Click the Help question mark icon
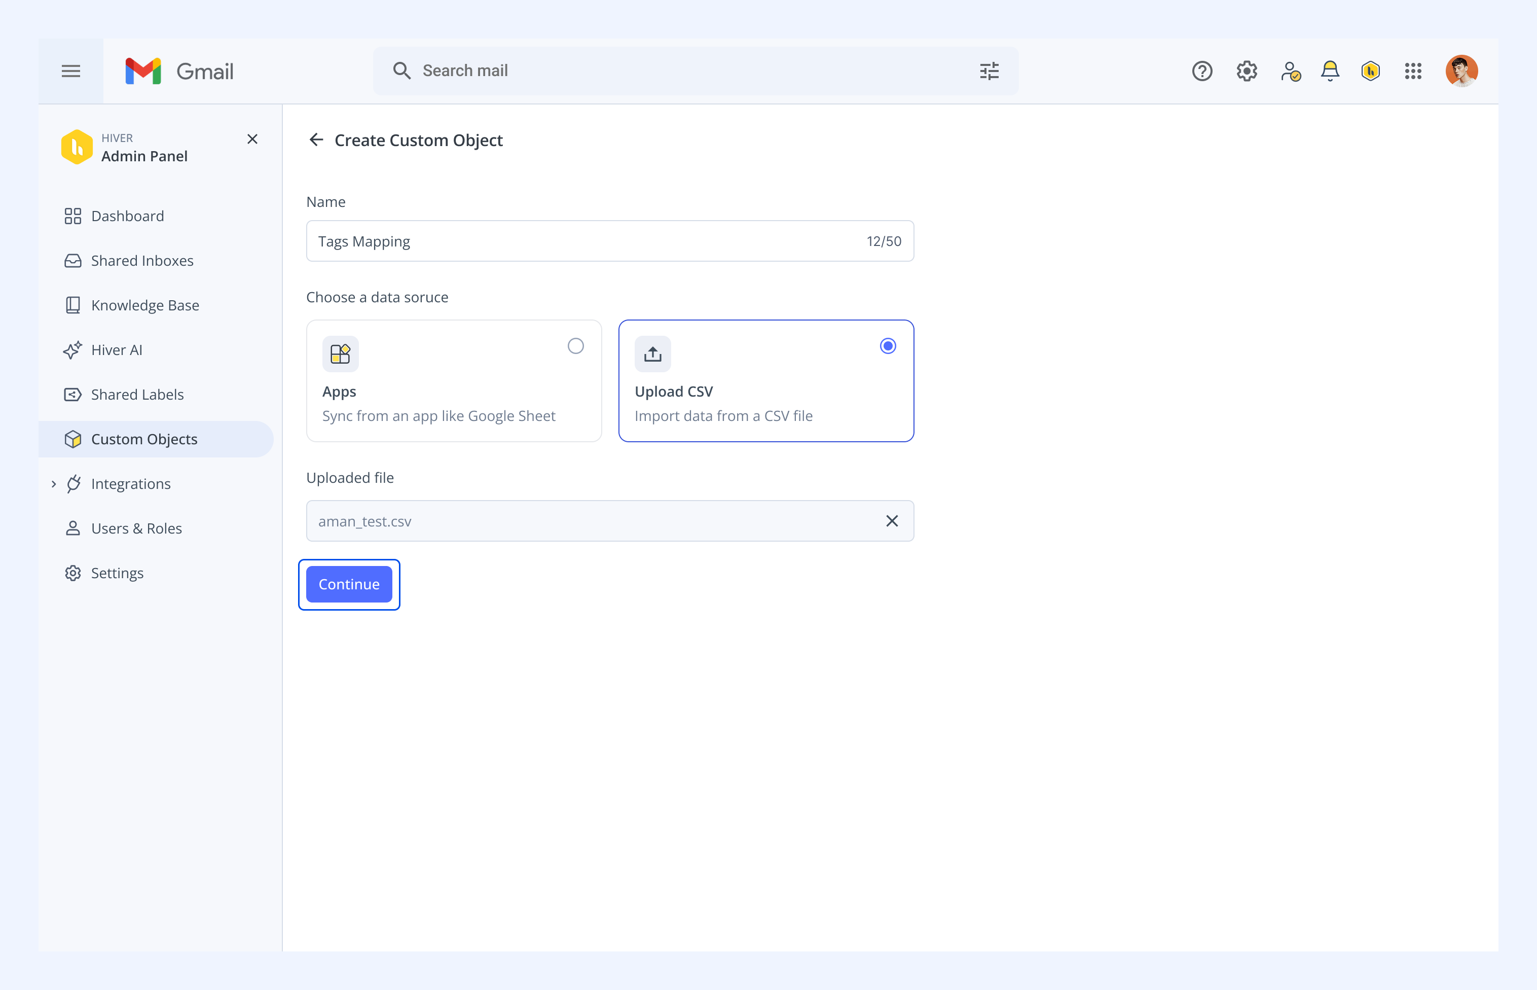1537x990 pixels. tap(1201, 70)
